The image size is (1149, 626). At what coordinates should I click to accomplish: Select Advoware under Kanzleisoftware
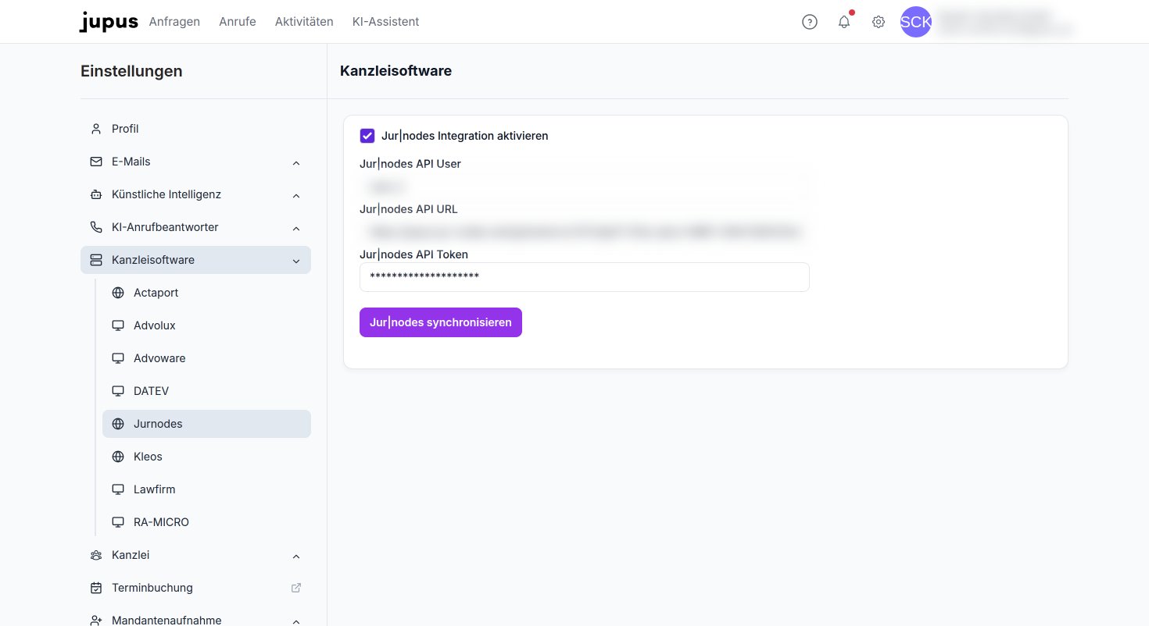click(x=206, y=358)
